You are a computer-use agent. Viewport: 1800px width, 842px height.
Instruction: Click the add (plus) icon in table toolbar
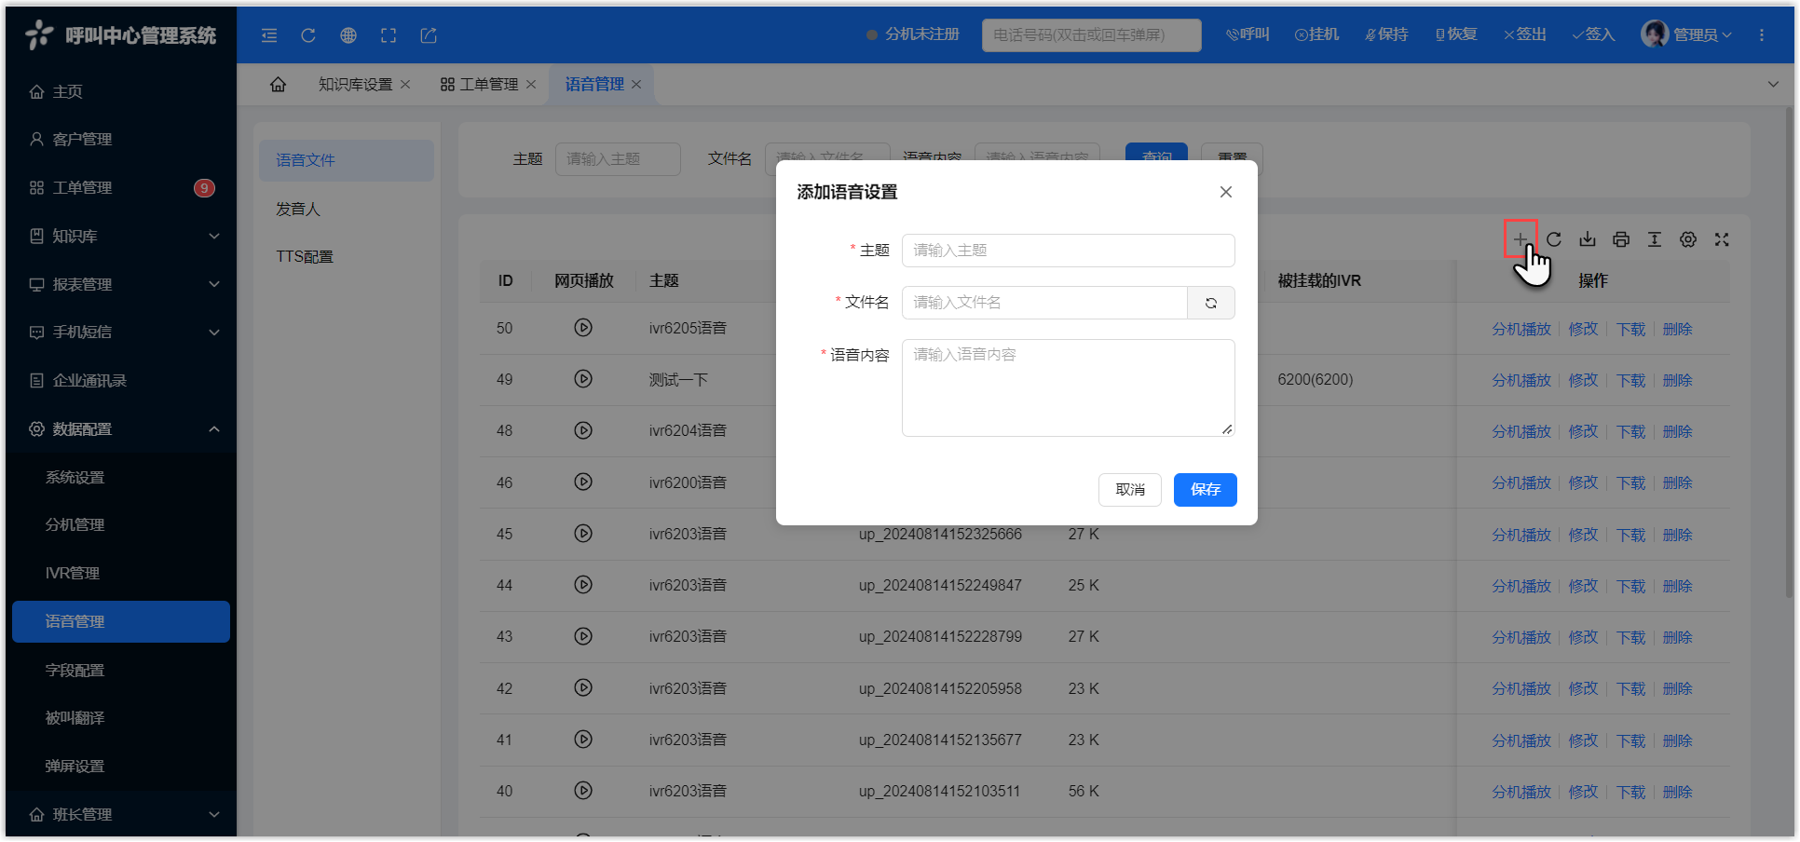1520,239
